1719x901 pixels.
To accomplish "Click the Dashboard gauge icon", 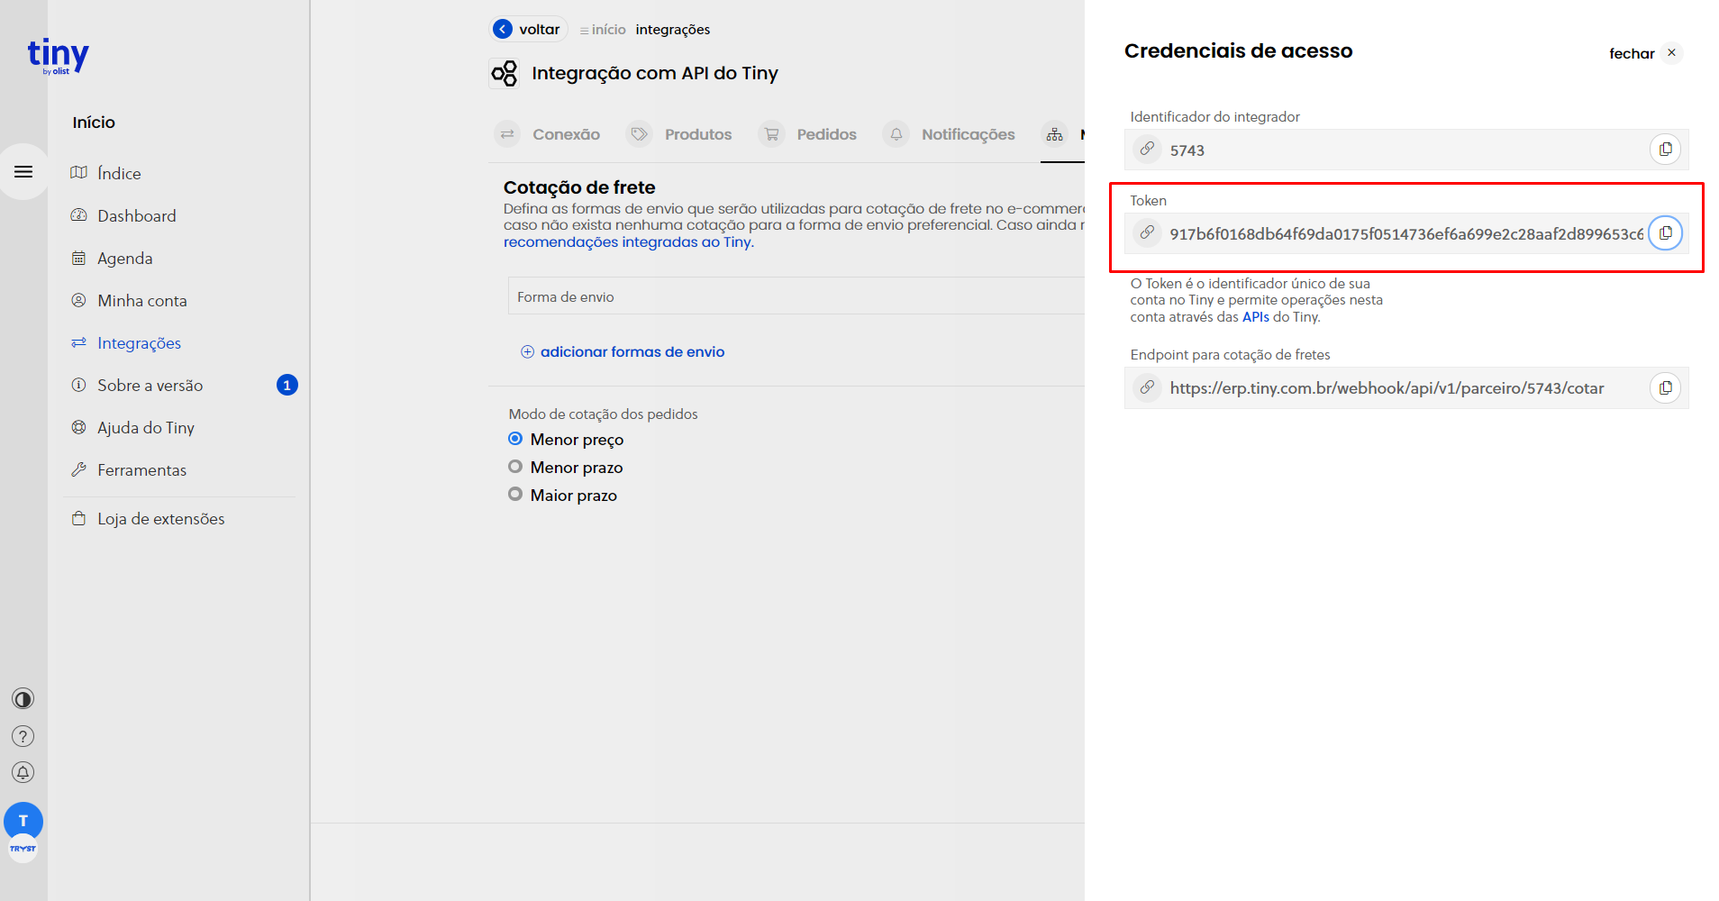I will (79, 215).
